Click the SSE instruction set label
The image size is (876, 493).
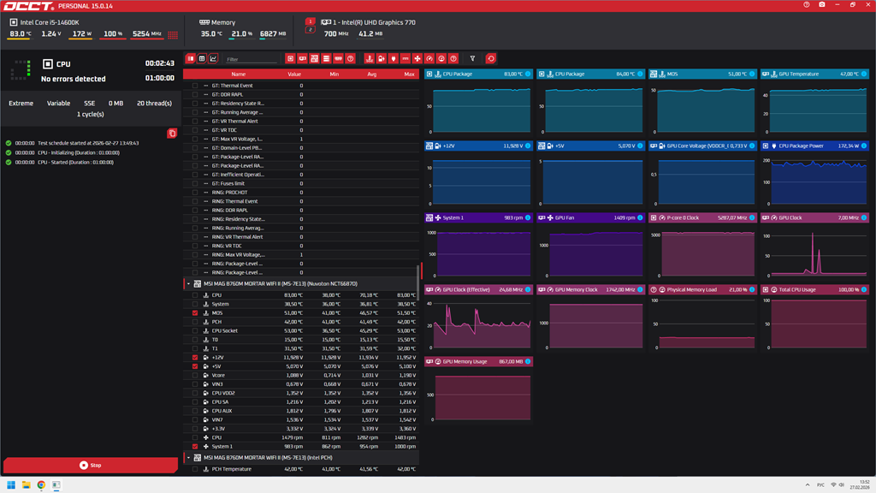pyautogui.click(x=89, y=104)
